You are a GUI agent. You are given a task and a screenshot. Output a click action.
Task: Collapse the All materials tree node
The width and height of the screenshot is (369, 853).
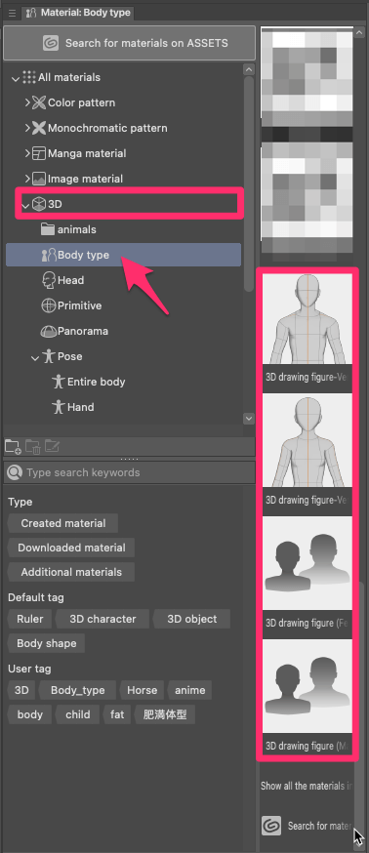(16, 78)
